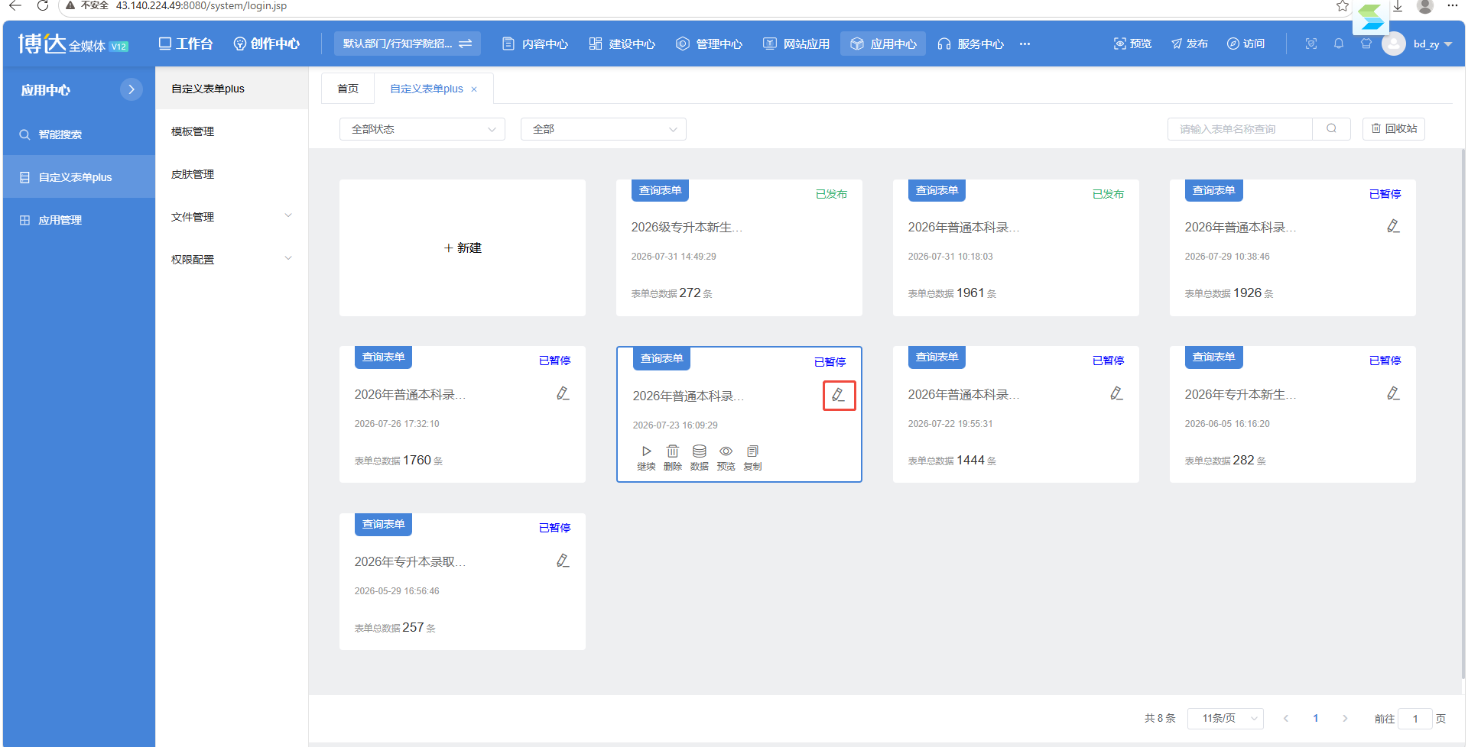The height and width of the screenshot is (747, 1468).
Task: Click the 回收站 recycle bin button
Action: [1394, 128]
